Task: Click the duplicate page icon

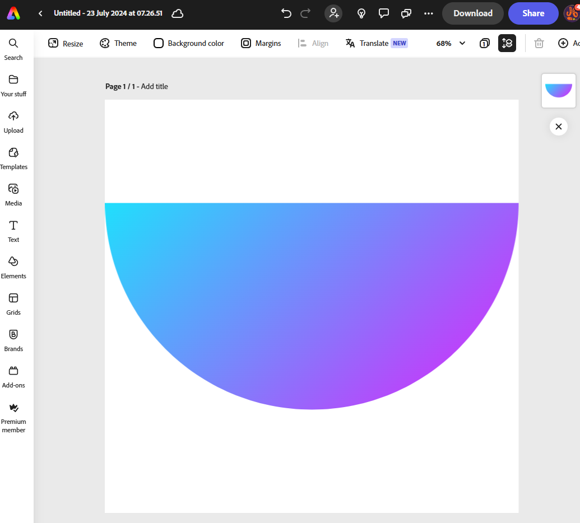Action: coord(484,43)
